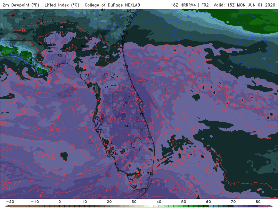Click the "18Z HRRRV4" model run text
Screen dimensions: 278x208
[183, 5]
